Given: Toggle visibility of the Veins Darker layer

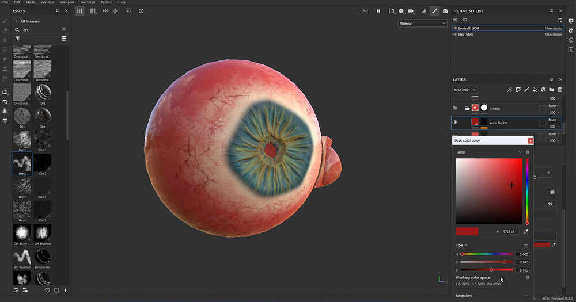Looking at the screenshot, I should [x=455, y=123].
